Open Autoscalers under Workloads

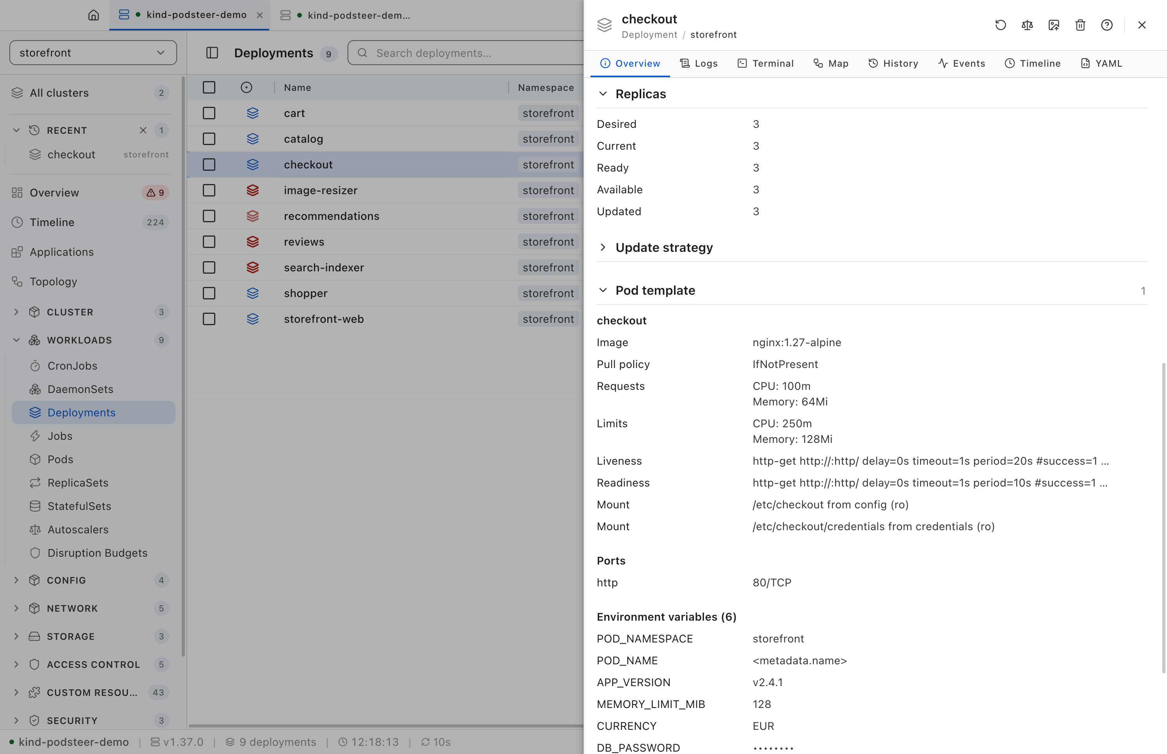94,529
